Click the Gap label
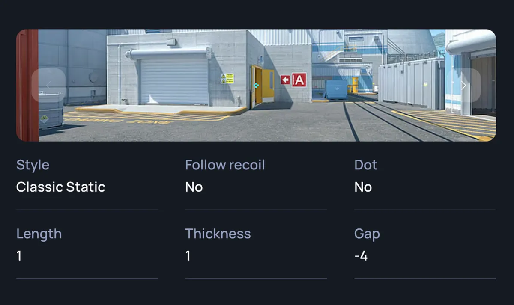 coord(367,234)
